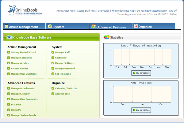
Task: Click green New Articles swatch in 7 Days chart
Action: 134,73
